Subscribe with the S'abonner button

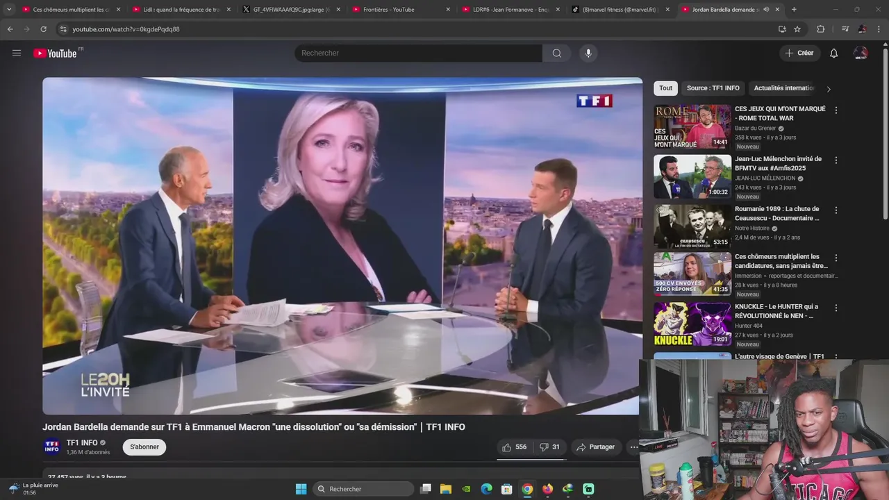click(144, 447)
